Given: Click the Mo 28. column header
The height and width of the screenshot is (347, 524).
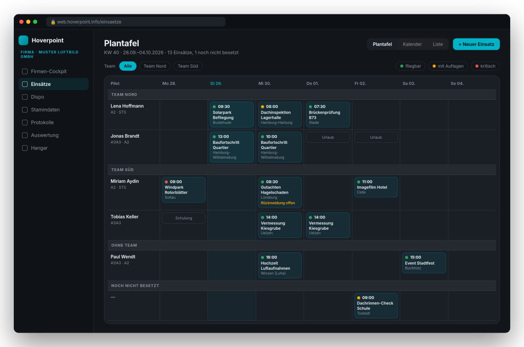Looking at the screenshot, I should 169,83.
